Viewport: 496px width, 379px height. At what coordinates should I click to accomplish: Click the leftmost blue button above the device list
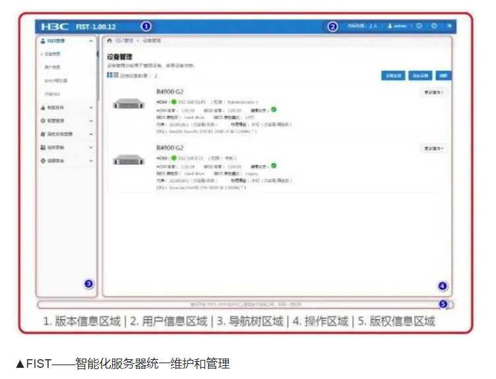[393, 76]
